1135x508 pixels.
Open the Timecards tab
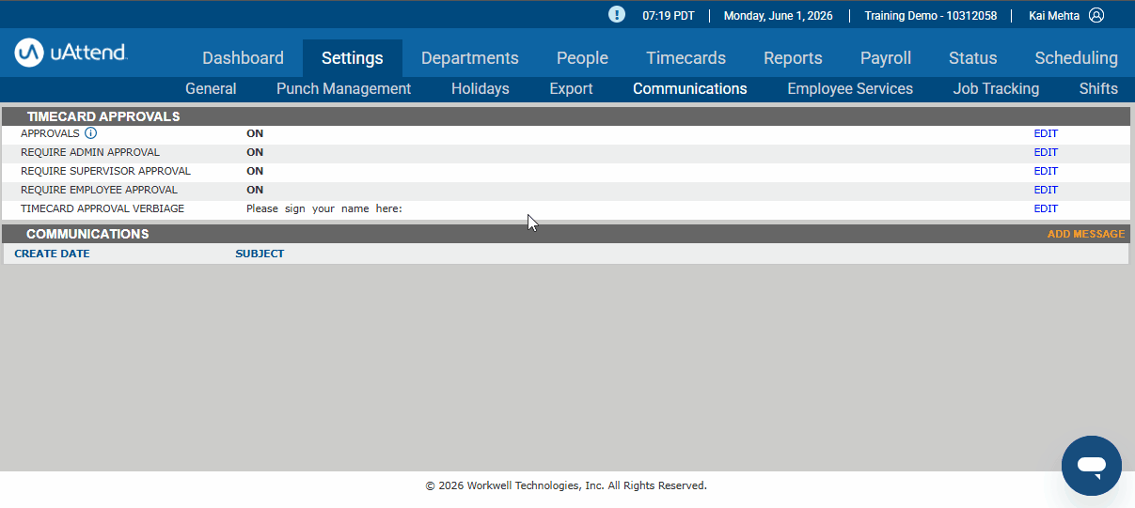pyautogui.click(x=686, y=58)
